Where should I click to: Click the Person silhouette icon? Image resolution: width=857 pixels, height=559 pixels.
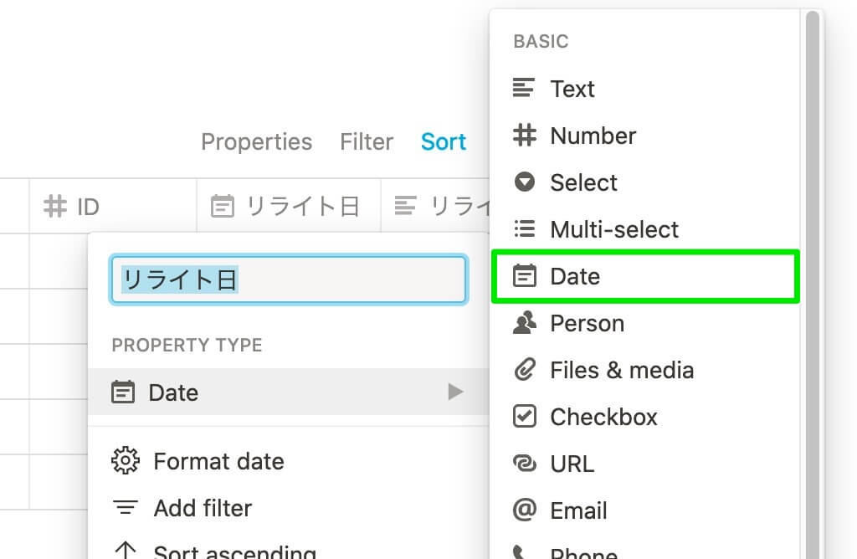click(x=524, y=322)
